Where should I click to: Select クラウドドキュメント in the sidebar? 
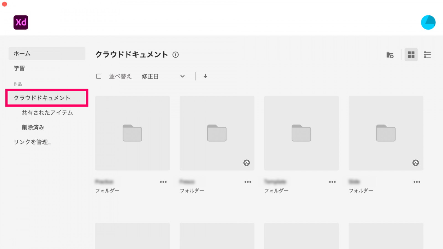47,98
